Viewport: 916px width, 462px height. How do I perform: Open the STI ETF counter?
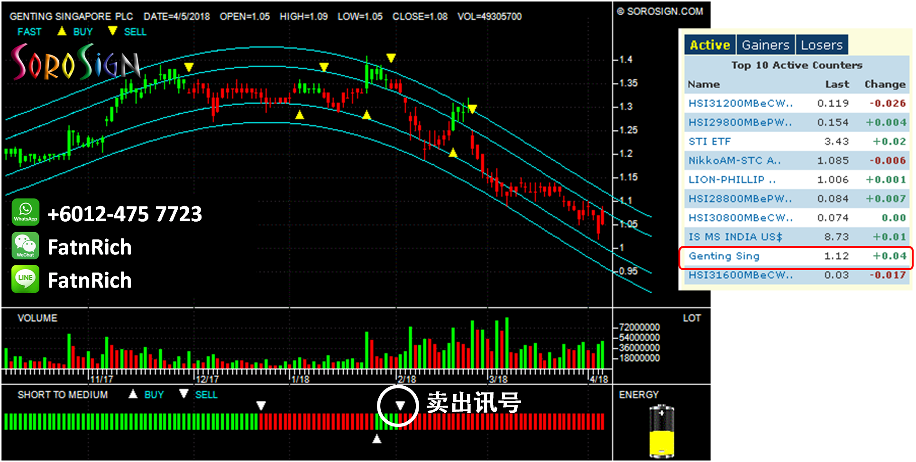pos(710,141)
